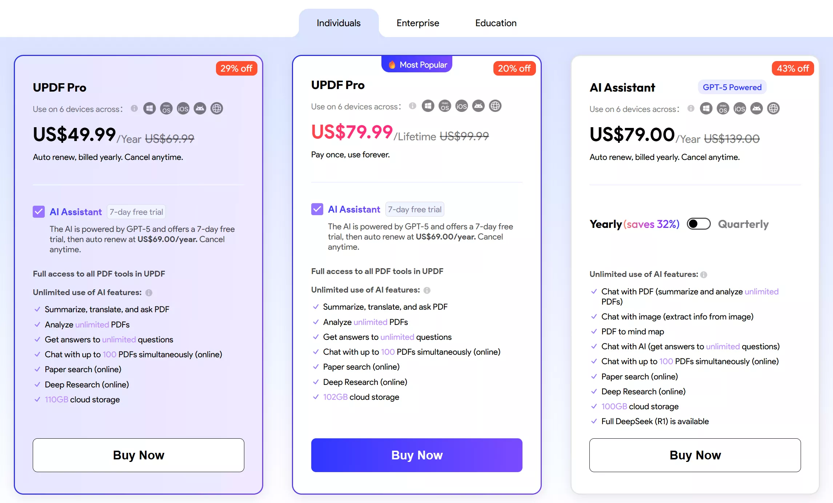Select the Individuals tab
Image resolution: width=833 pixels, height=503 pixels.
pos(339,23)
